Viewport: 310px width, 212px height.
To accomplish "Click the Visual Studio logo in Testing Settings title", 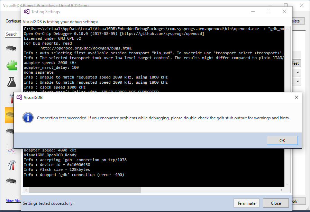I will (x=27, y=12).
